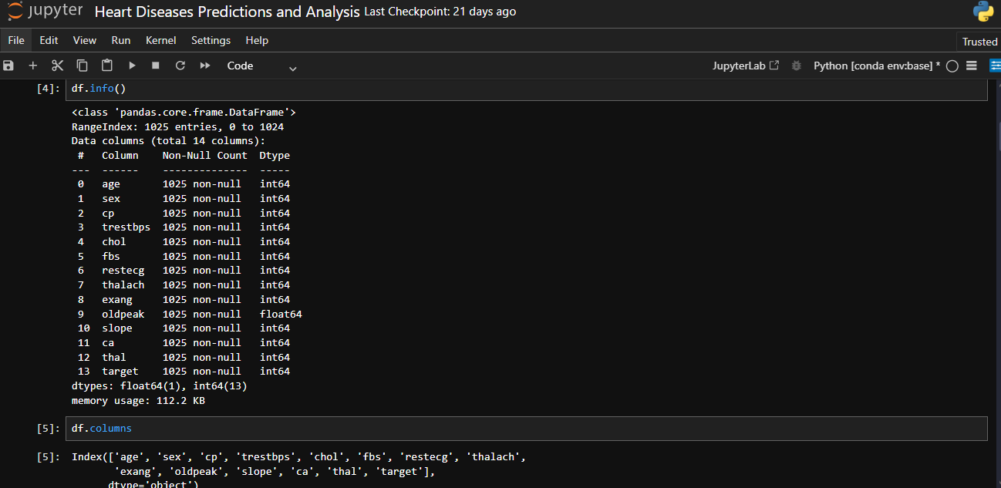Restart kernel and run all cells icon
Screen dimensions: 1001x488
[x=205, y=66]
